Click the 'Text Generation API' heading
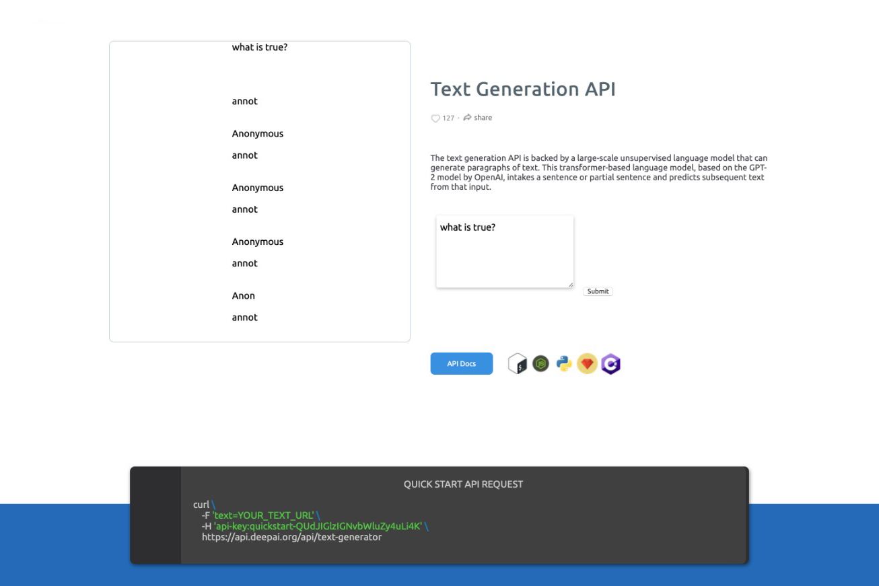This screenshot has height=586, width=879. pos(523,89)
